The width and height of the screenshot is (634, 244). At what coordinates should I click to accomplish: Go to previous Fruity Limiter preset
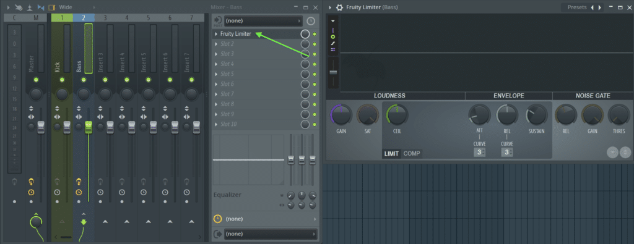pyautogui.click(x=593, y=7)
